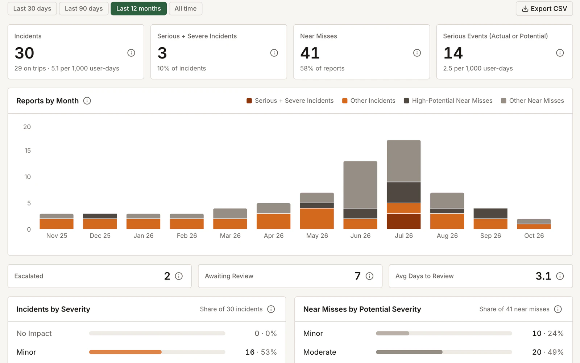Click the "10% of incidents" text
The image size is (580, 363).
coord(182,68)
